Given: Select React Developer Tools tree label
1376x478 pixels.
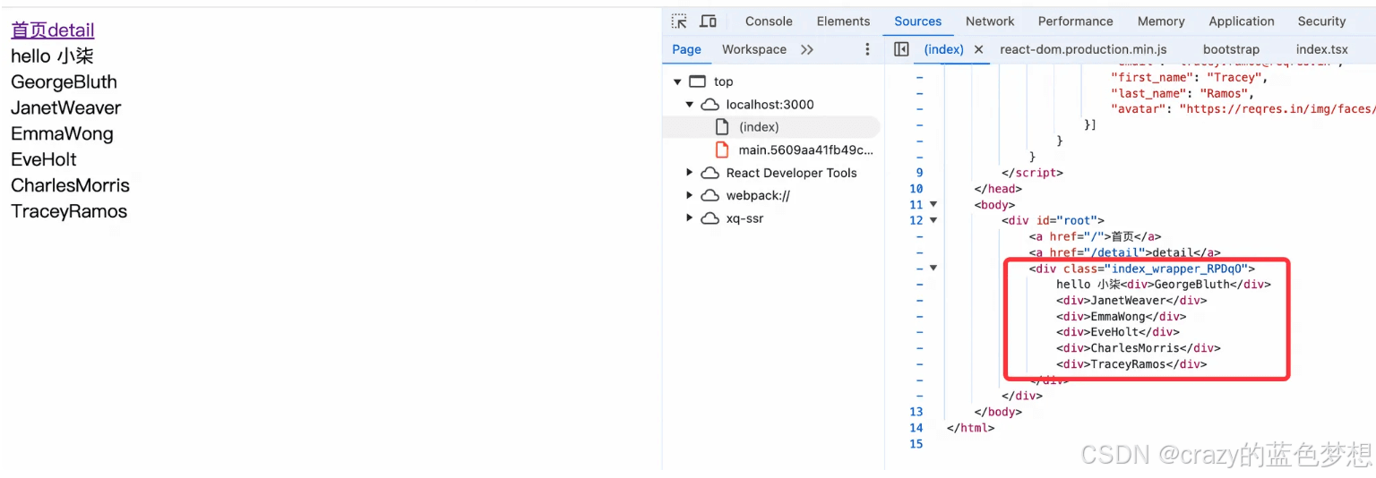Looking at the screenshot, I should pyautogui.click(x=791, y=173).
